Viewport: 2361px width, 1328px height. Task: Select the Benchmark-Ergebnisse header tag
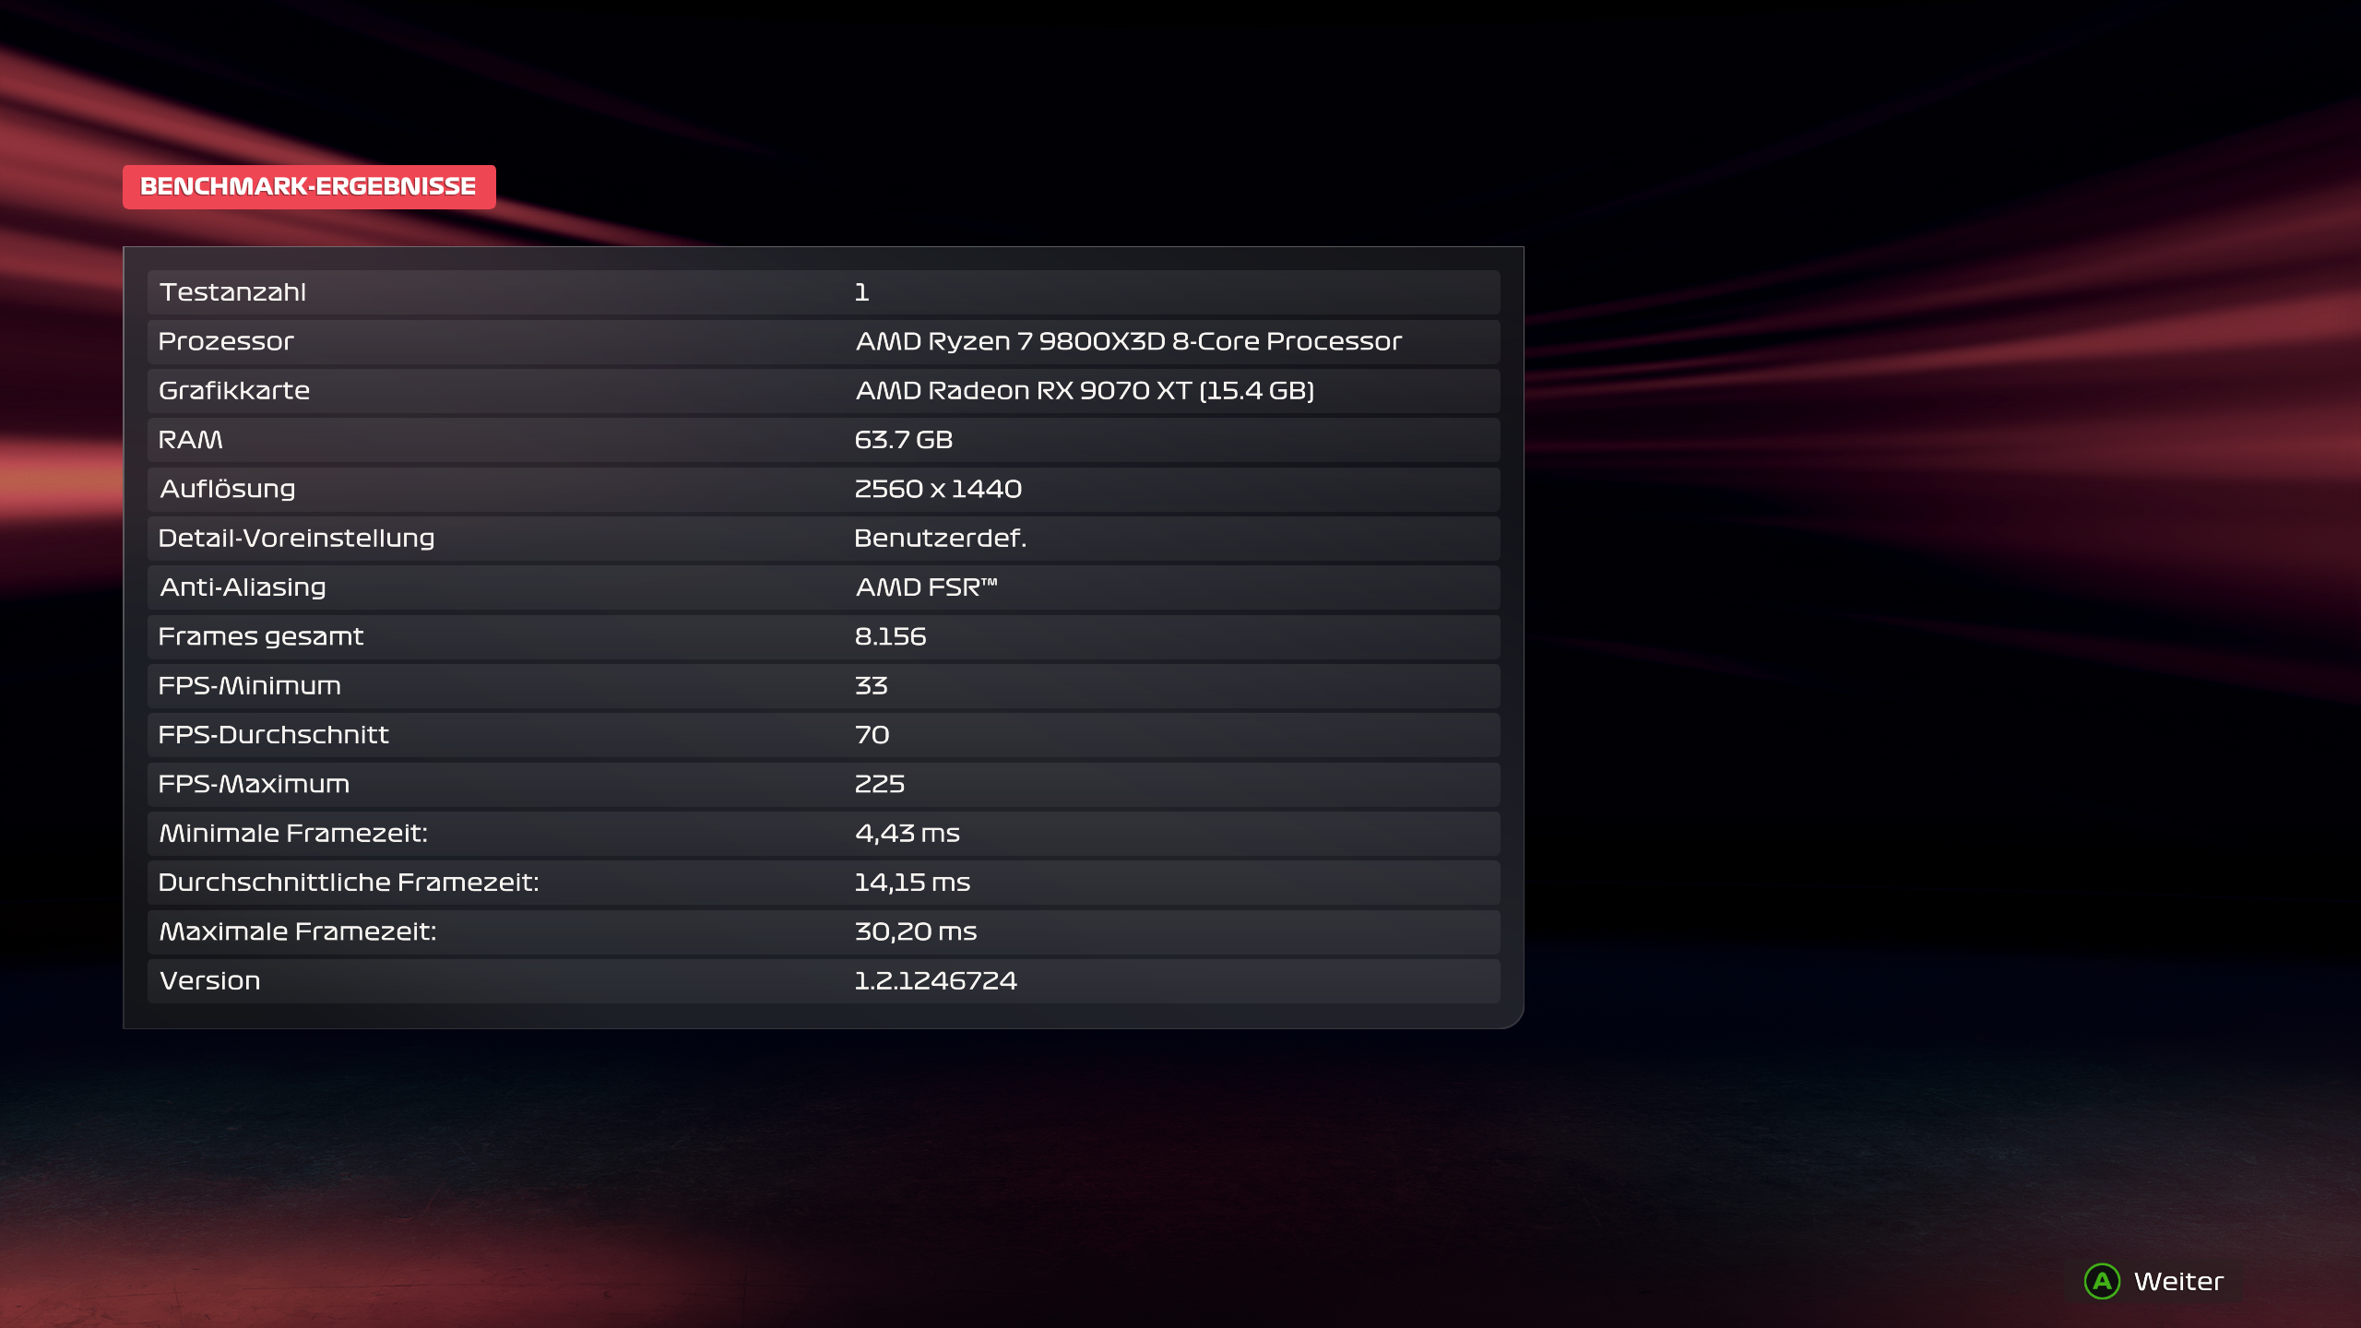point(308,187)
